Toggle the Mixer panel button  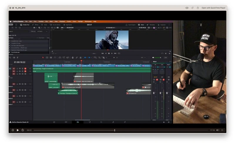tap(141, 25)
